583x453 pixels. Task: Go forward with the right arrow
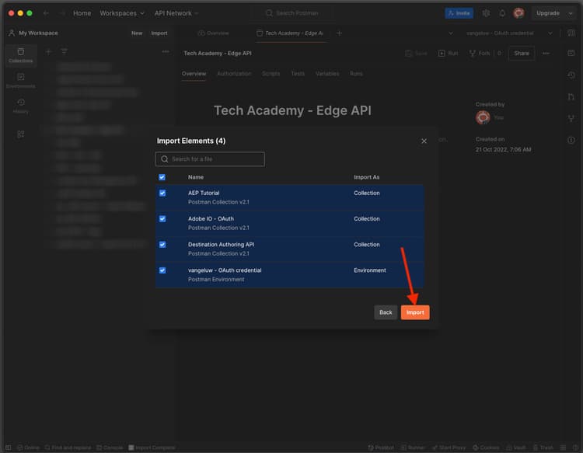61,13
